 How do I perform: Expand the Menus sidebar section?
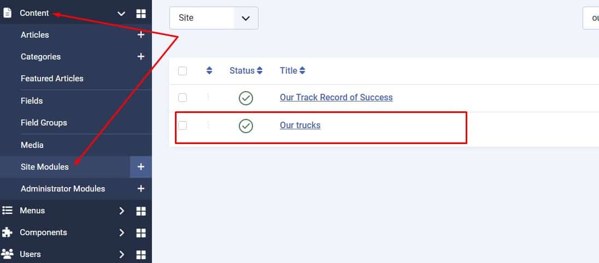pos(121,211)
